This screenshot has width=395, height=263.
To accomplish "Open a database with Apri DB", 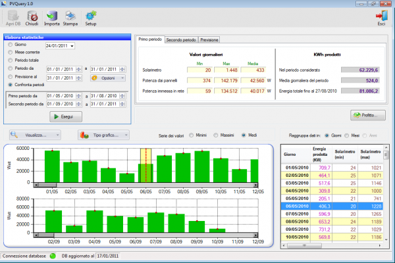I will click(13, 18).
